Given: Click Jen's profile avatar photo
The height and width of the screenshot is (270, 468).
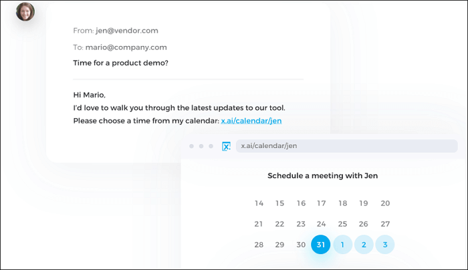Looking at the screenshot, I should 25,11.
